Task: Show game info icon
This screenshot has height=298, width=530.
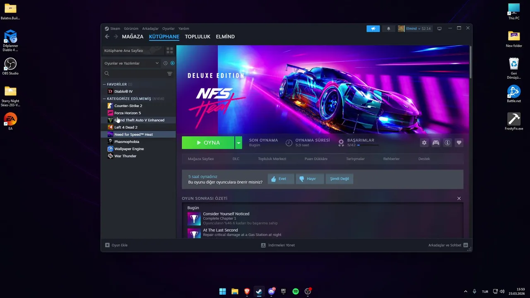Action: (x=447, y=143)
